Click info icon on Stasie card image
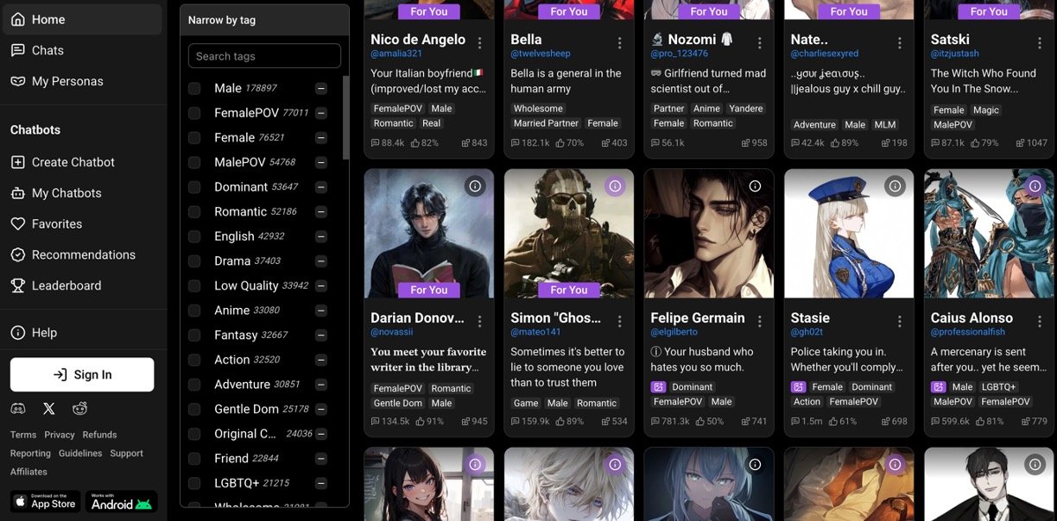The image size is (1057, 521). [x=895, y=185]
